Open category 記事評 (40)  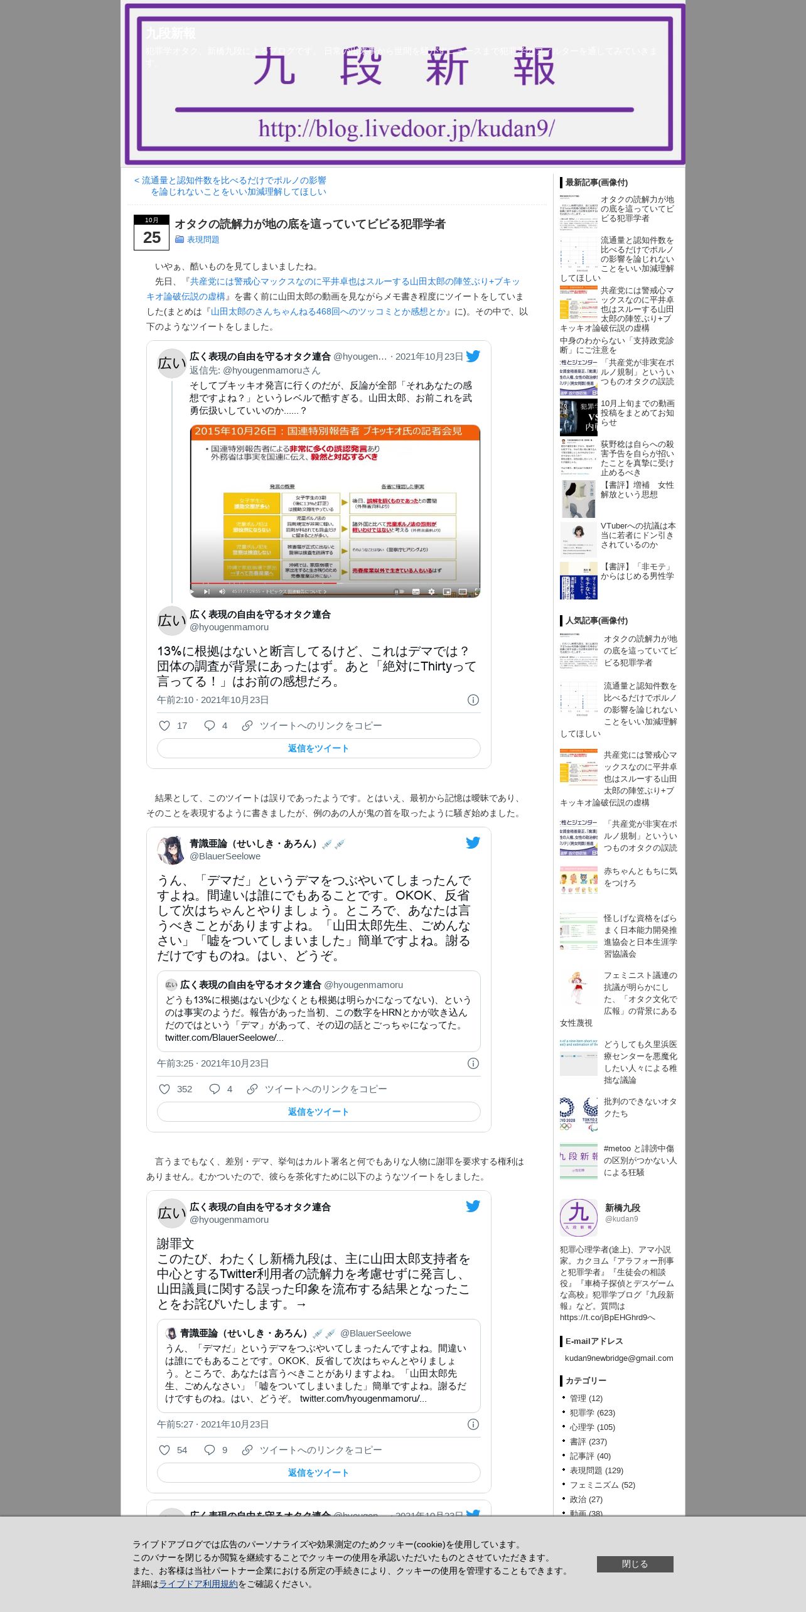(590, 1456)
